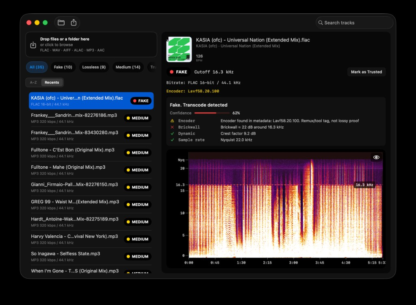Click the Encoder warning triangle icon
The image size is (416, 305).
tap(172, 121)
